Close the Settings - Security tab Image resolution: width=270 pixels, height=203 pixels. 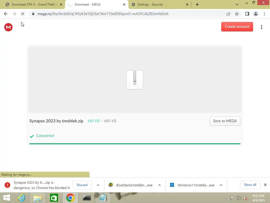pos(187,4)
